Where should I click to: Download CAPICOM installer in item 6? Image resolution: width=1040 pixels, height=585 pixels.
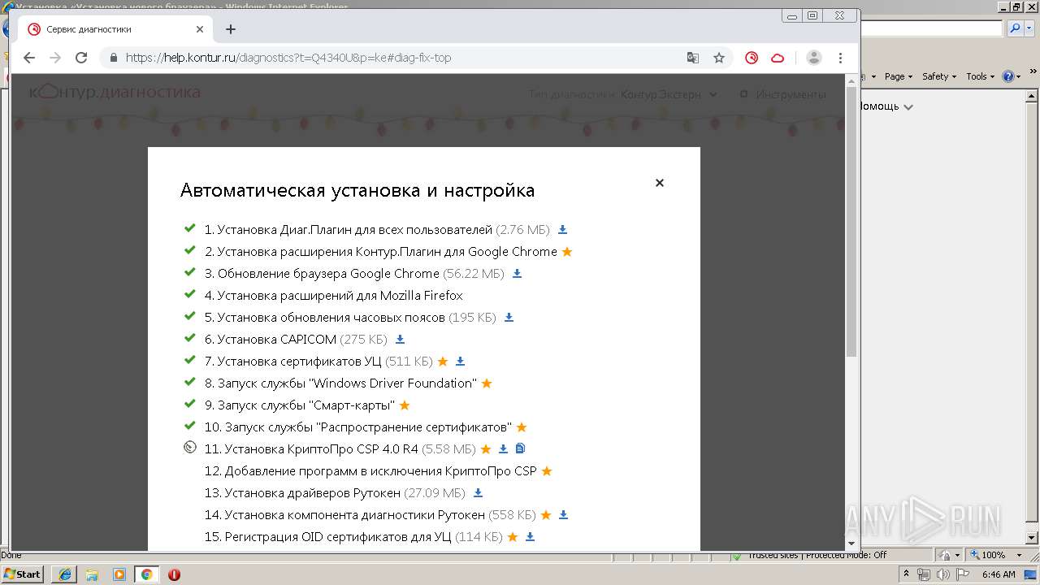pyautogui.click(x=400, y=340)
